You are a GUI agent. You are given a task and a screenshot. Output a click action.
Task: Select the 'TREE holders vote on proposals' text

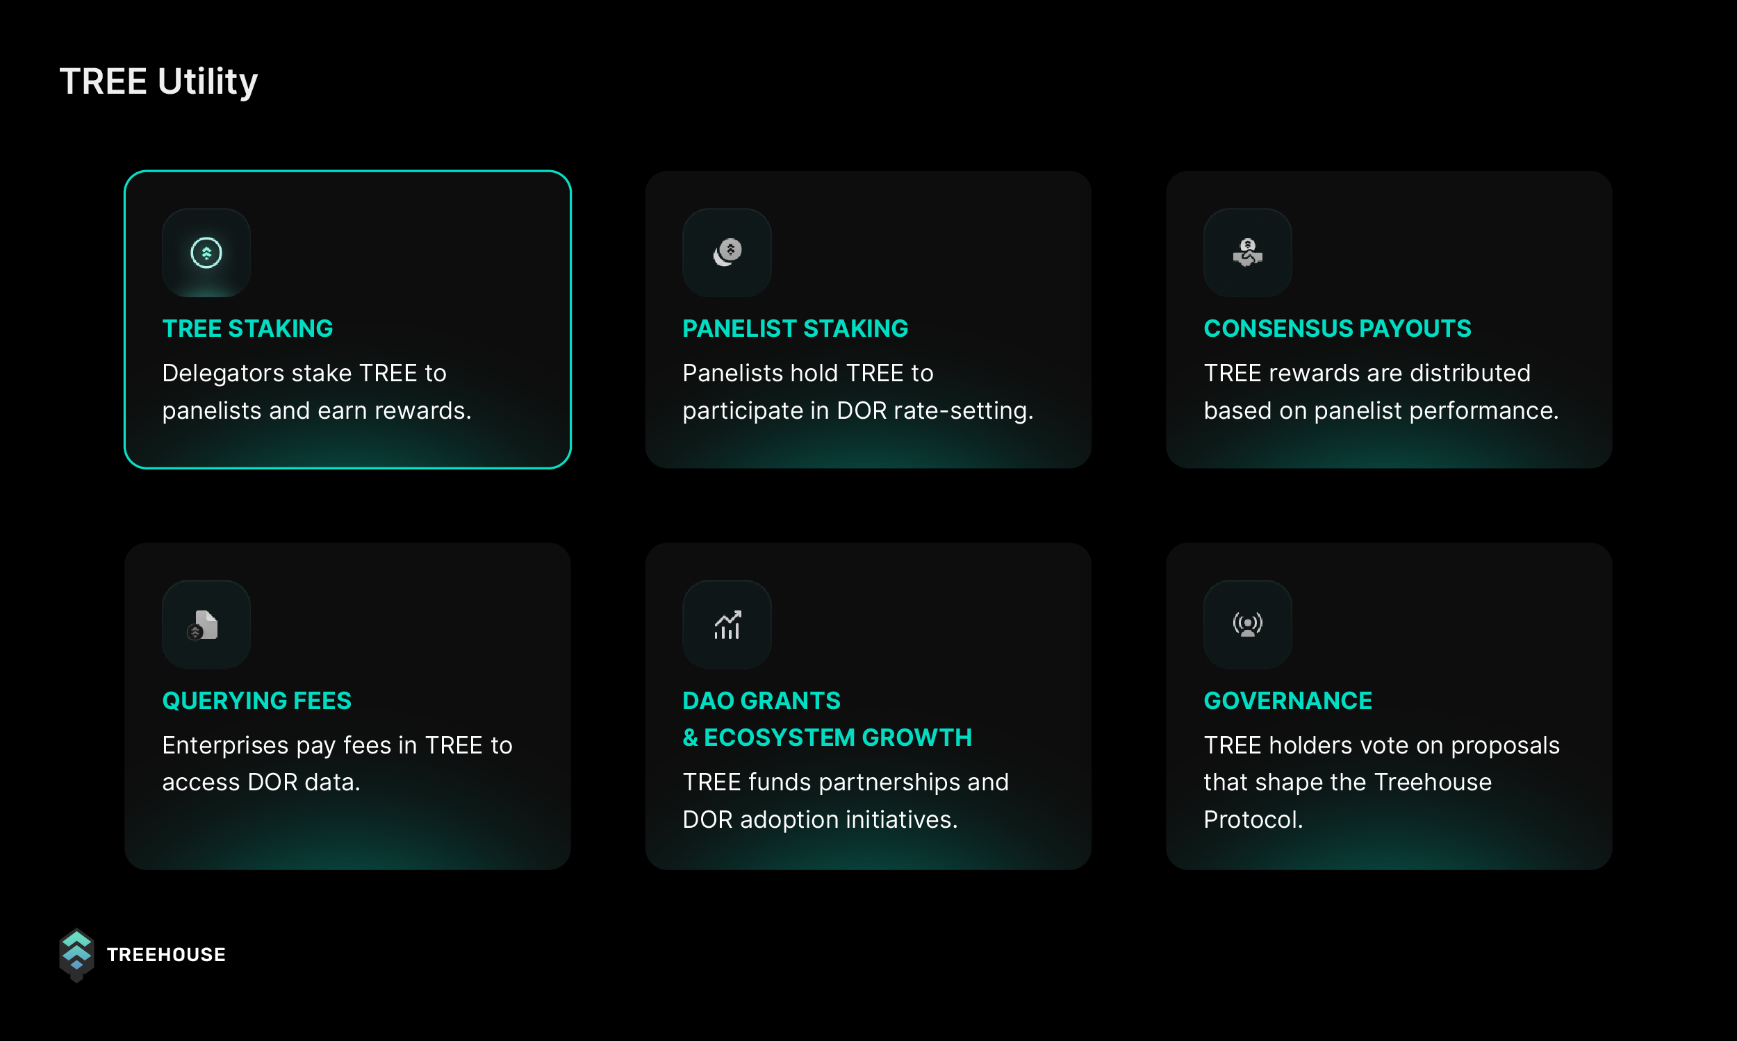tap(1381, 781)
